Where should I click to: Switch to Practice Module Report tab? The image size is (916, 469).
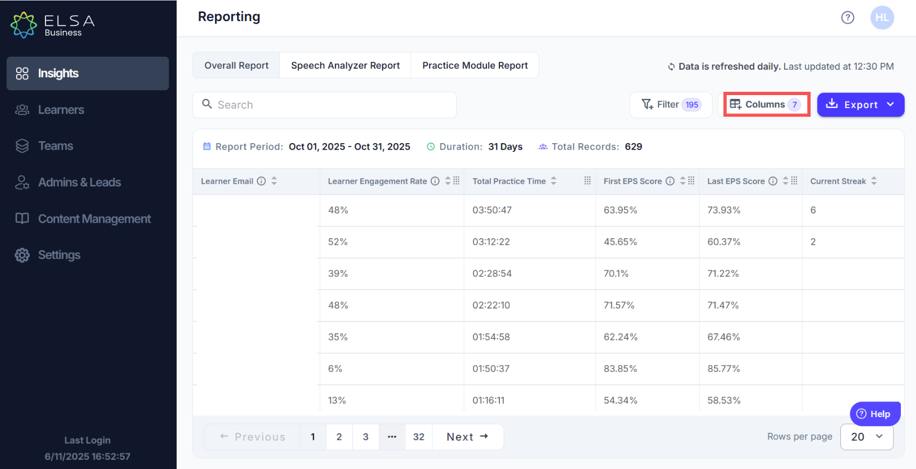(x=475, y=65)
